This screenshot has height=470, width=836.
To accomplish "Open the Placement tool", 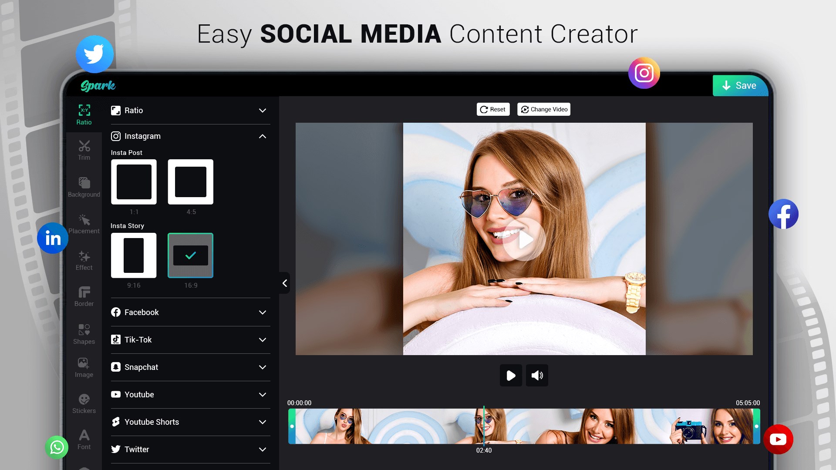I will pyautogui.click(x=84, y=224).
